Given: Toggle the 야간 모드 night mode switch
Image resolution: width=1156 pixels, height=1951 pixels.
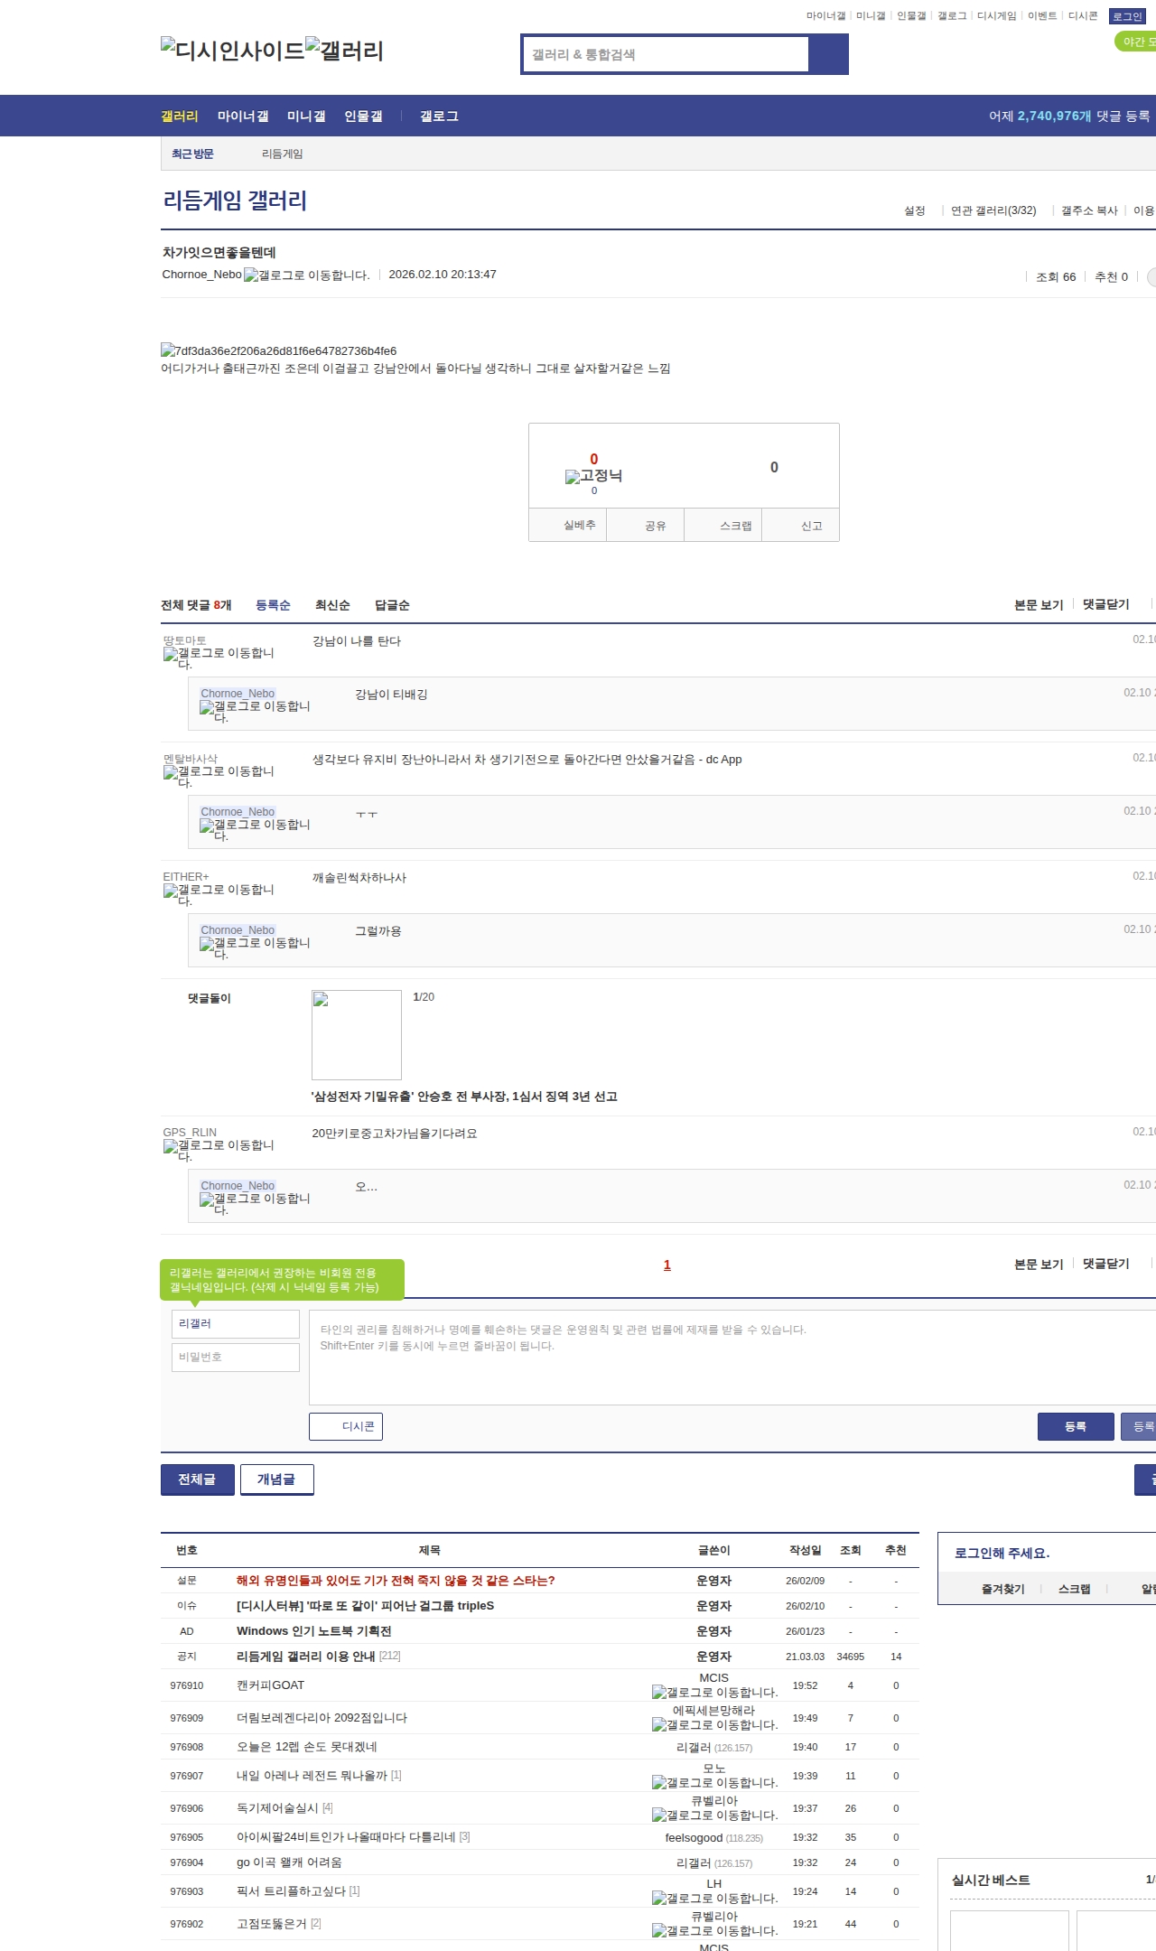Looking at the screenshot, I should click(1136, 42).
